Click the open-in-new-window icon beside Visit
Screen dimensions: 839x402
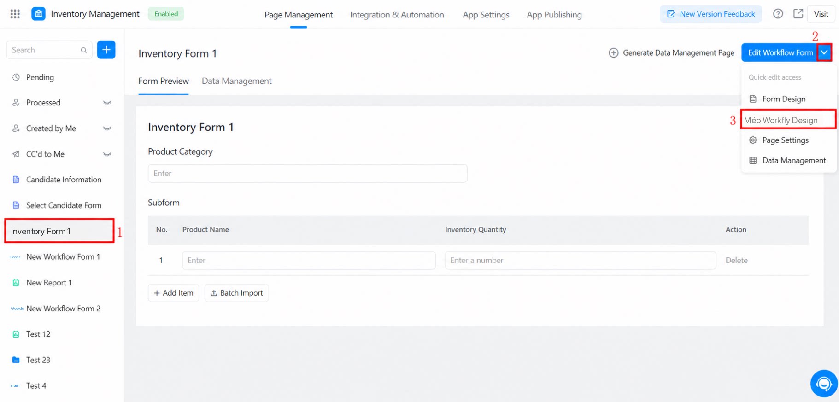(798, 14)
